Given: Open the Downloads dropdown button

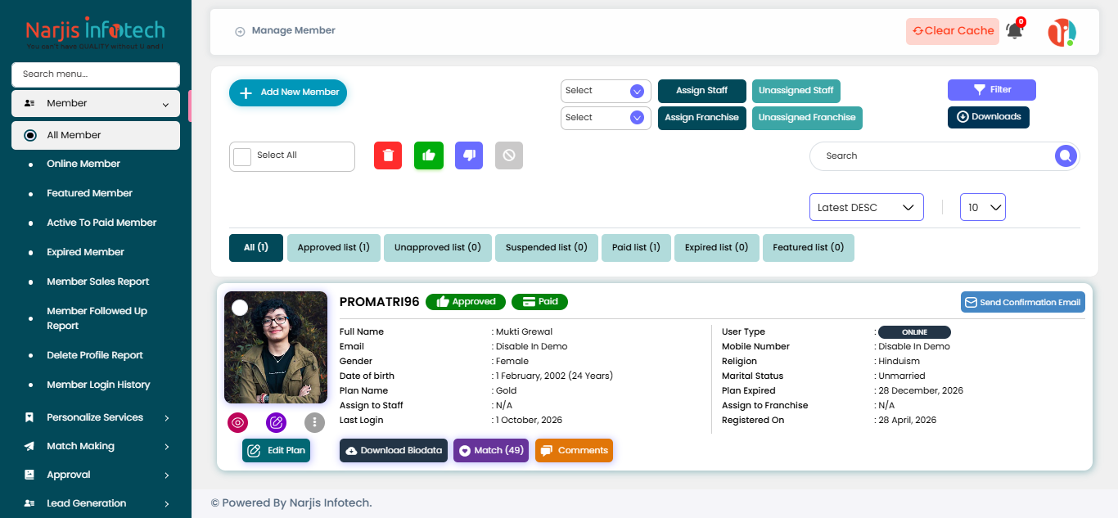Looking at the screenshot, I should (x=989, y=117).
